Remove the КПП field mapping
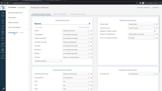Image resolution: width=162 pixels, height=91 pixels. [x=91, y=85]
